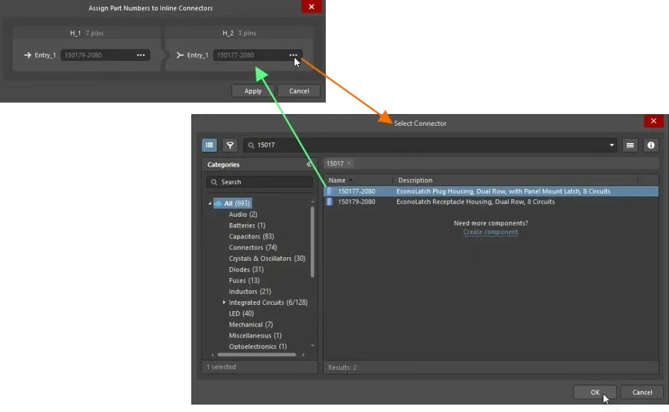Image resolution: width=669 pixels, height=412 pixels.
Task: Click the component details info icon
Action: click(650, 145)
